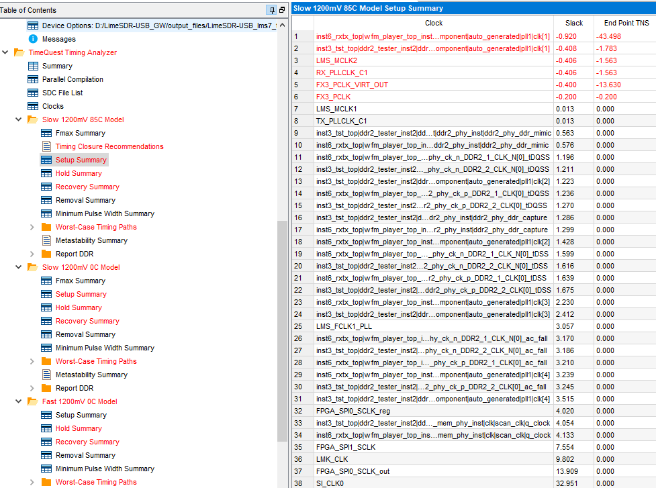
Task: Click slack value 13.909 for FPGA_SPI0_SCLK_out
Action: (x=567, y=471)
